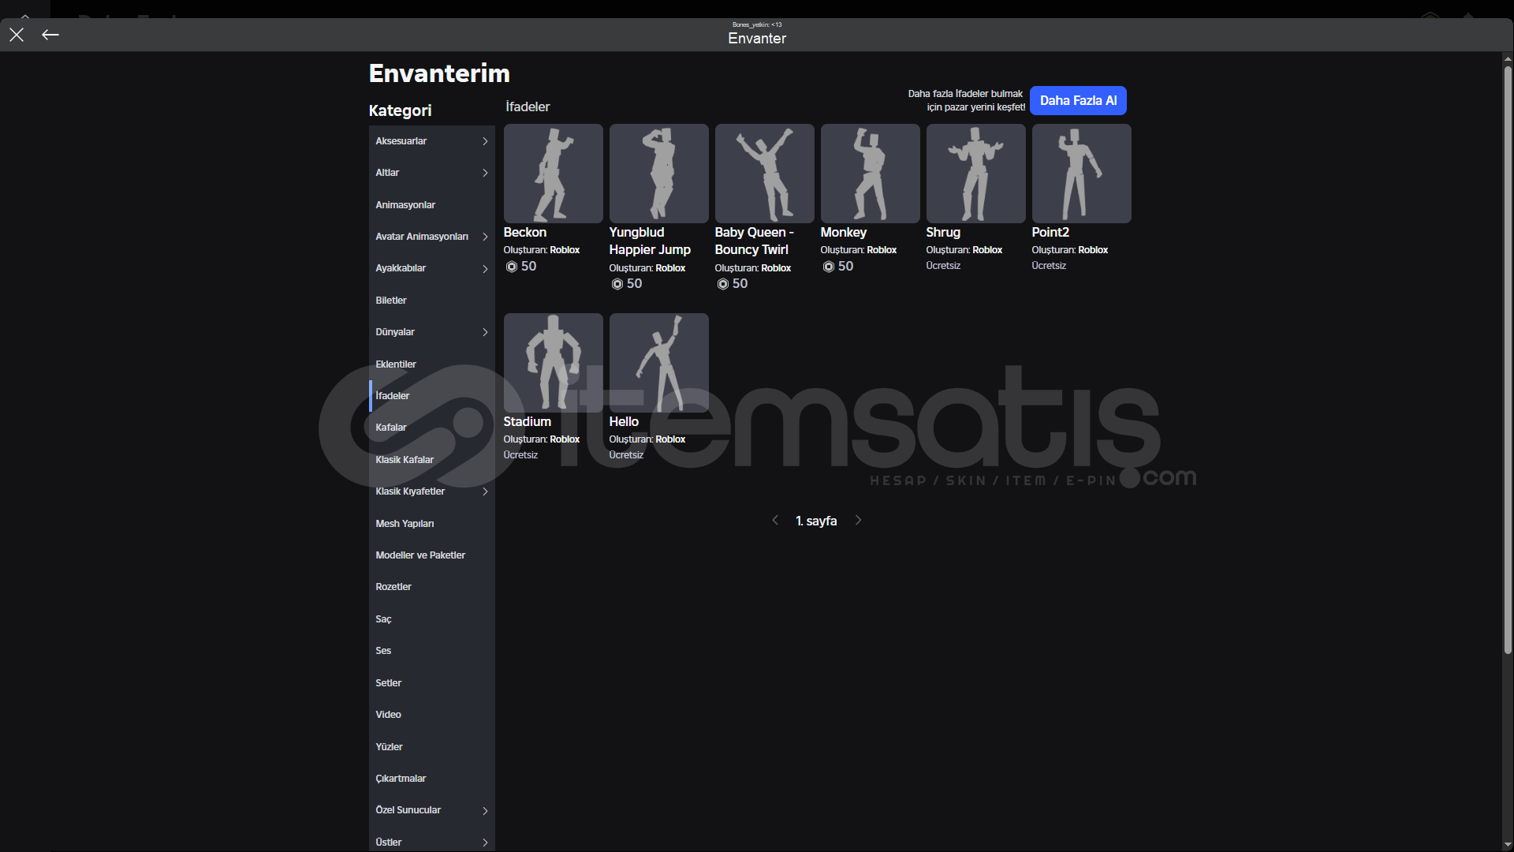Click Roblox creator link under Beckon

(565, 250)
